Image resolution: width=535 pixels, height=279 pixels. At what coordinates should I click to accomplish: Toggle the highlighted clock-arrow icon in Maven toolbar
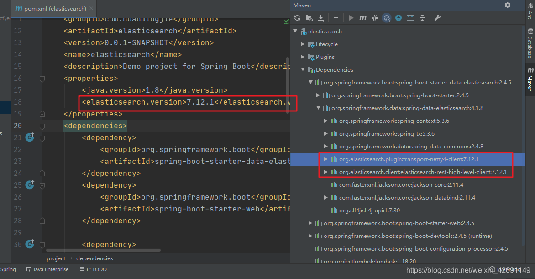coord(387,18)
